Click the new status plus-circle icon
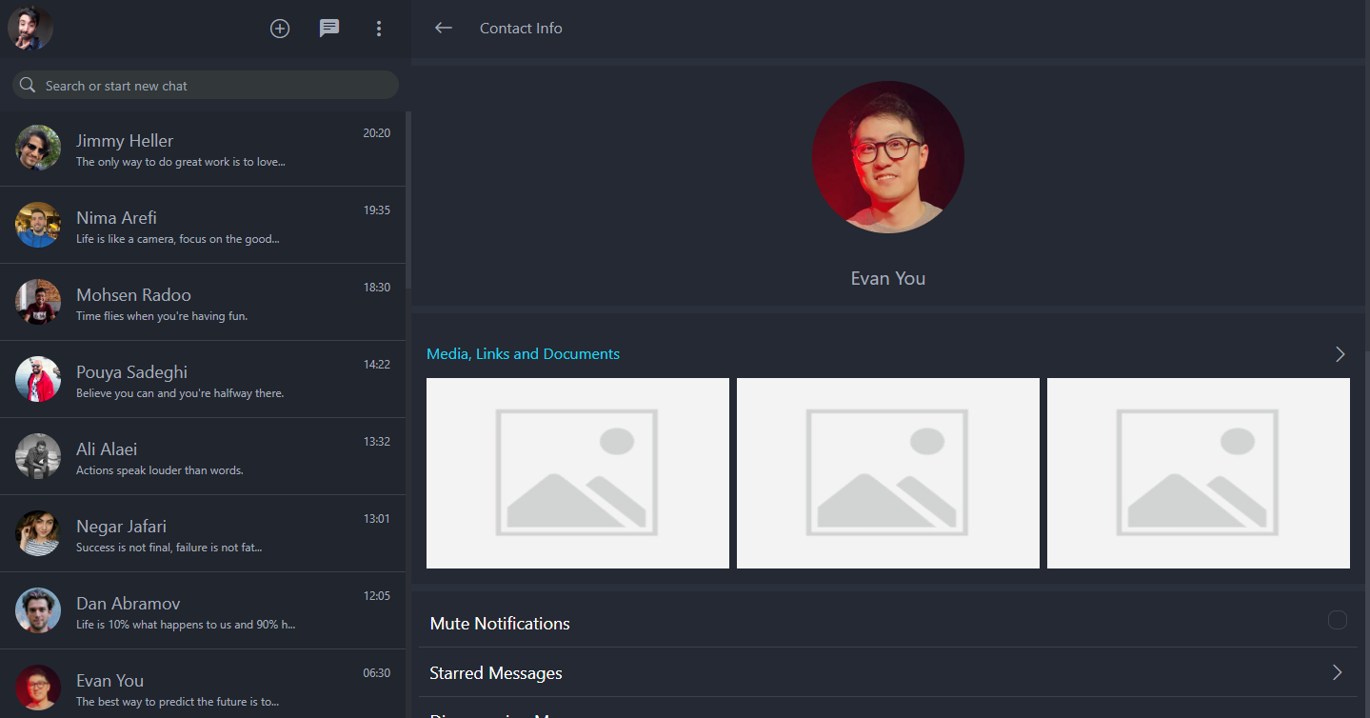The width and height of the screenshot is (1370, 718). (280, 29)
